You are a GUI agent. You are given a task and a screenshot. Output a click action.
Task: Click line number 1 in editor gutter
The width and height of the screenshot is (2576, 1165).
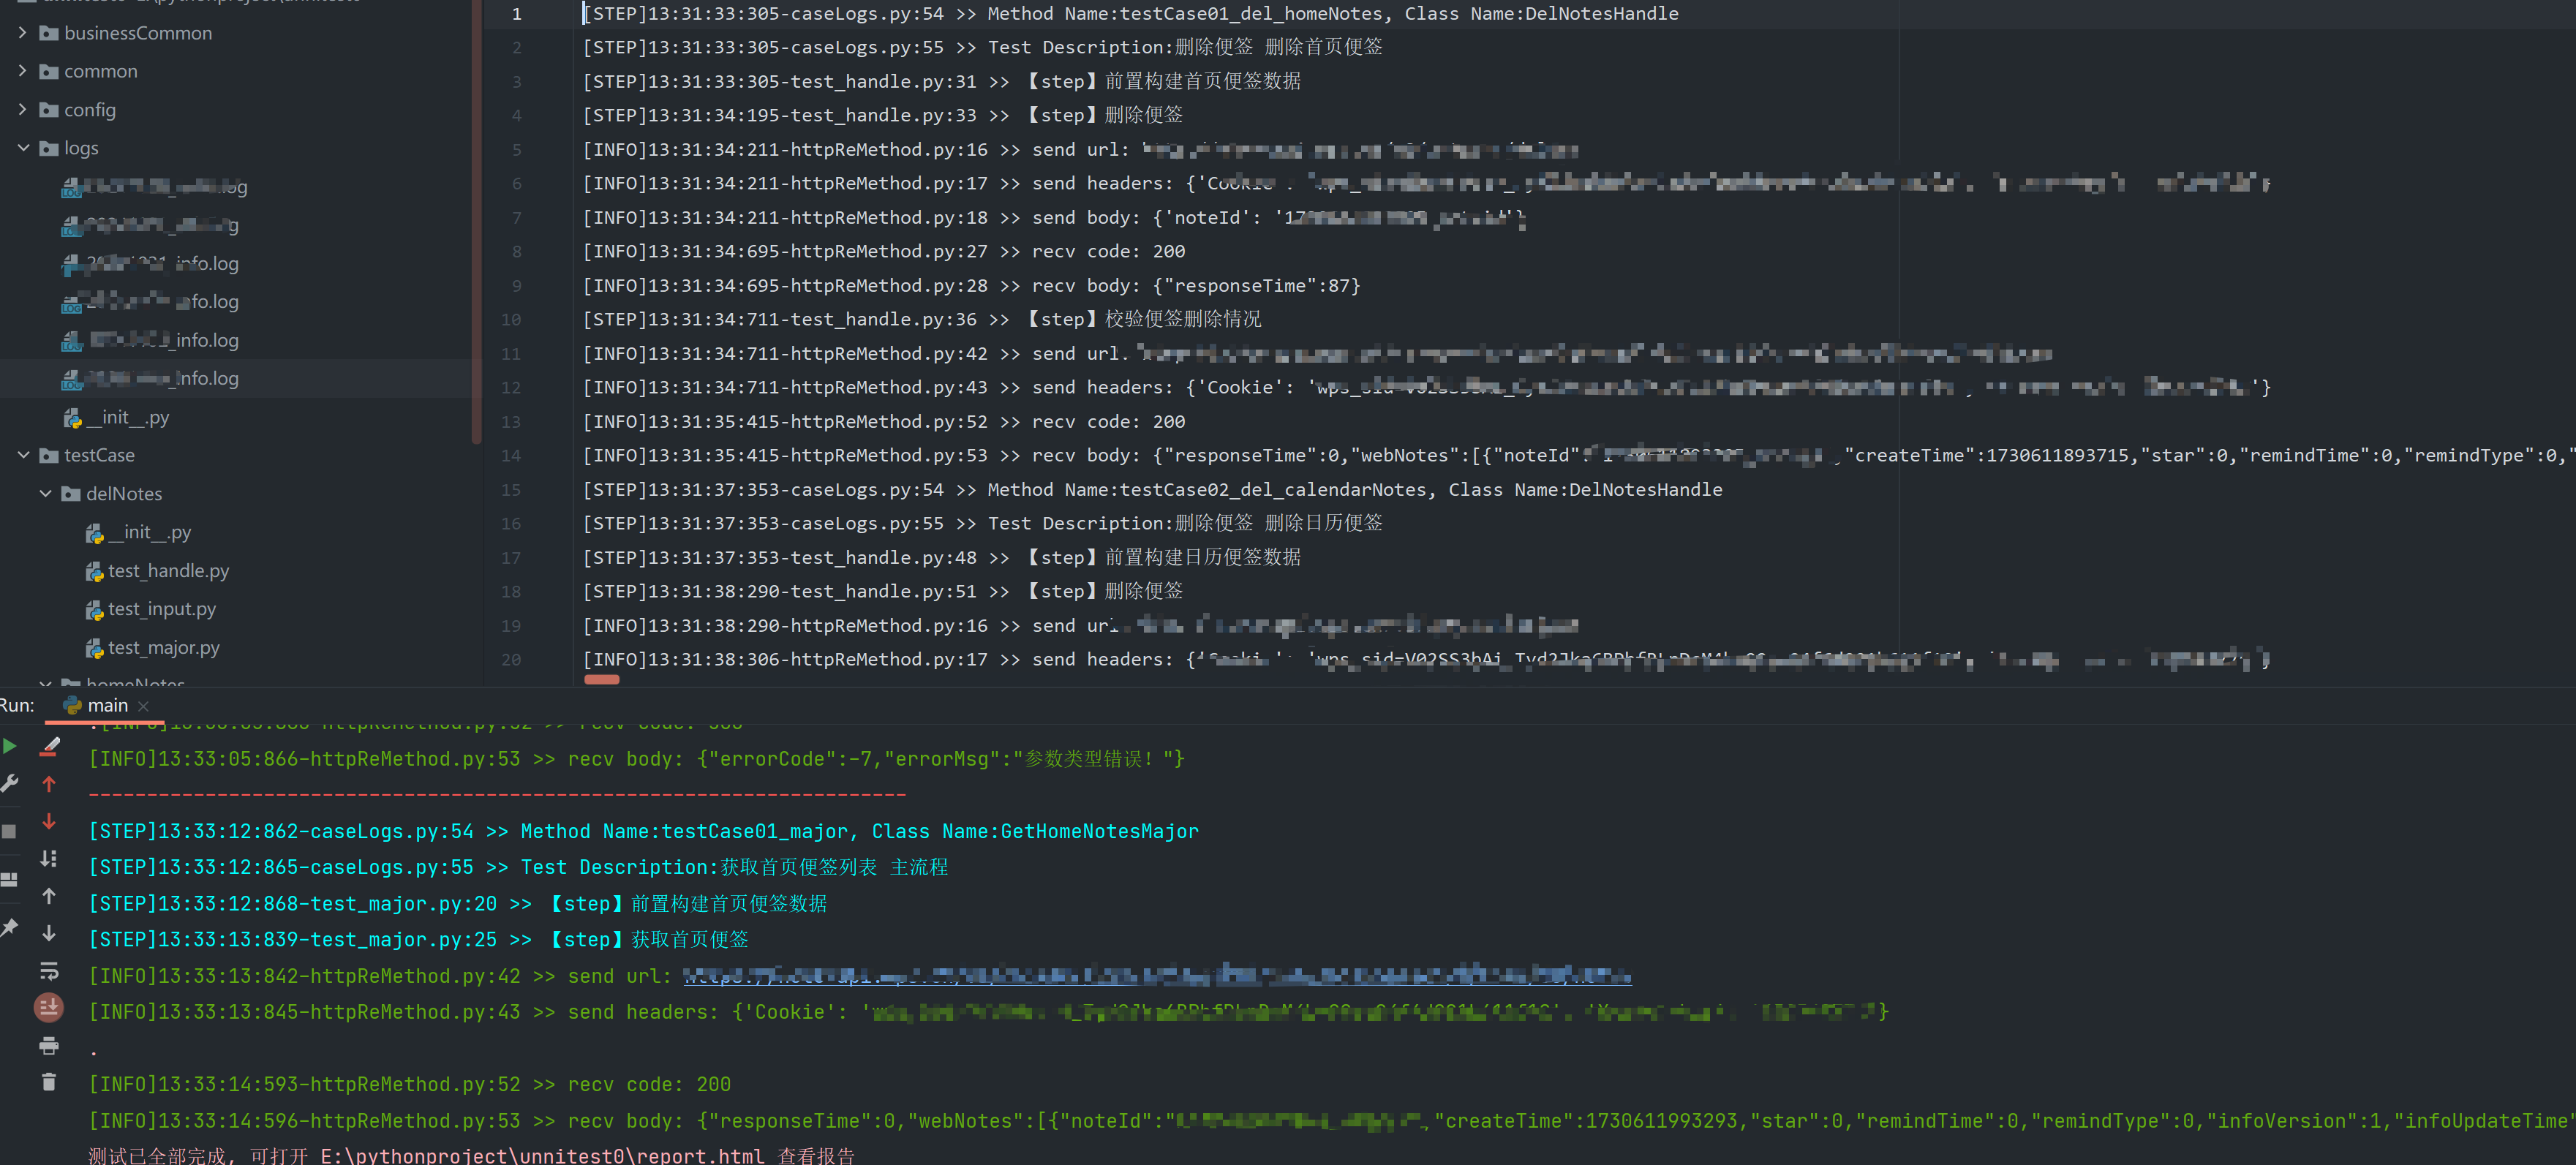point(516,14)
